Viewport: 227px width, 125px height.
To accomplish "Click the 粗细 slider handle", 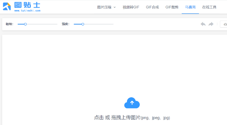I will pyautogui.click(x=25, y=24).
